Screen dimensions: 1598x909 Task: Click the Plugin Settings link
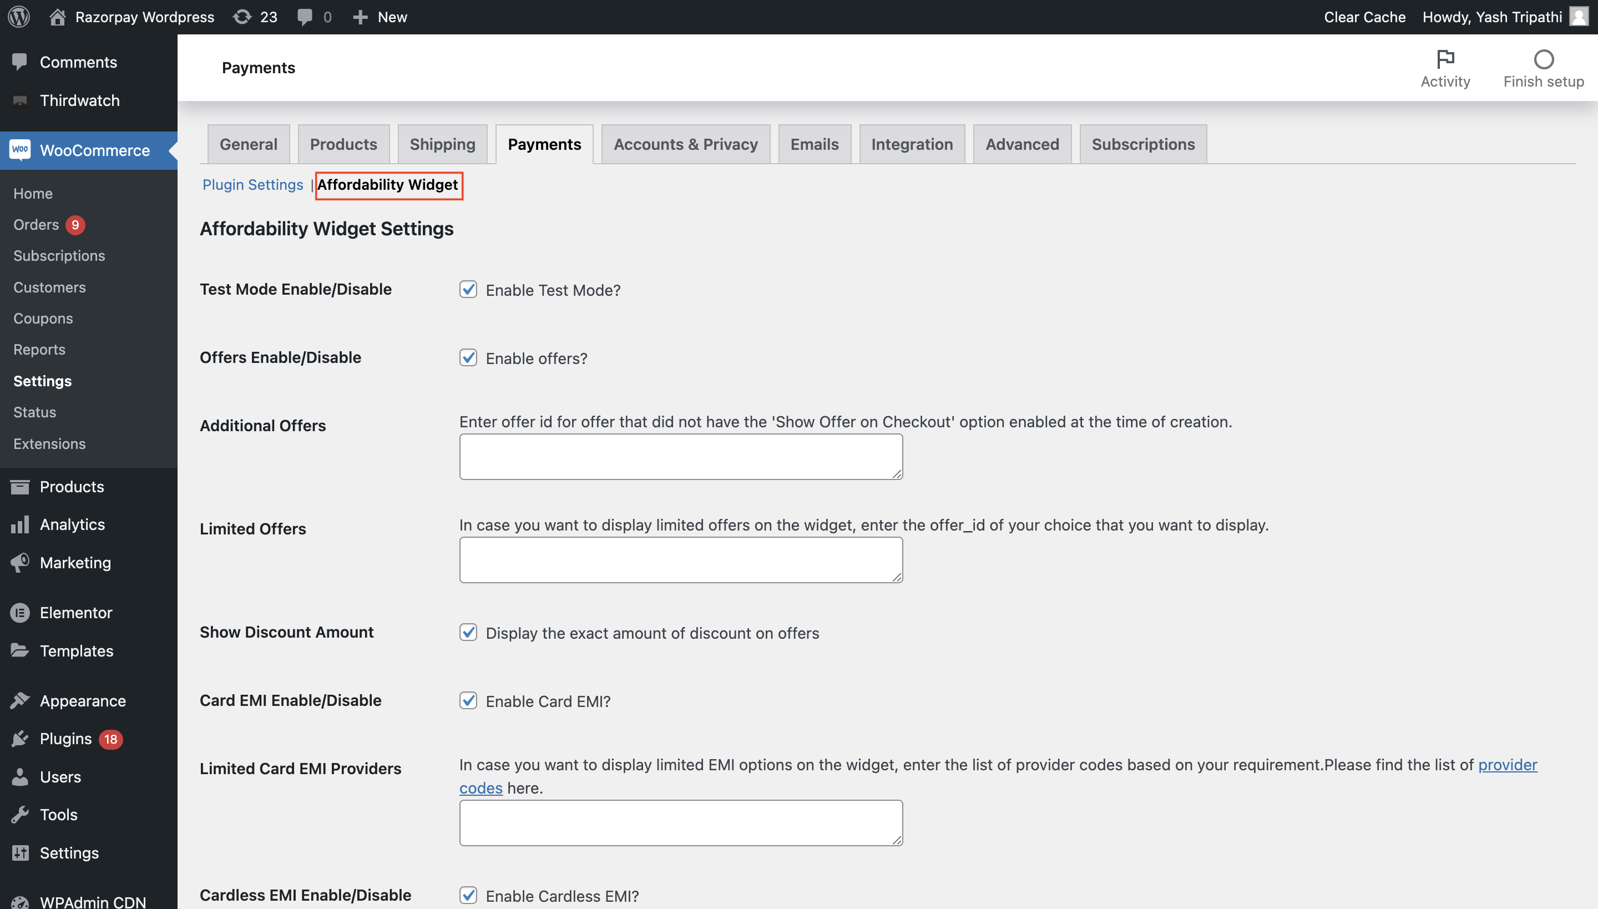point(252,184)
